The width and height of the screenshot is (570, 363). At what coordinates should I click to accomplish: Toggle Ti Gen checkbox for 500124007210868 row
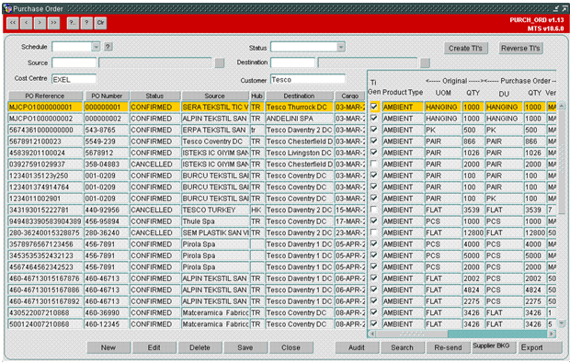coord(373,323)
